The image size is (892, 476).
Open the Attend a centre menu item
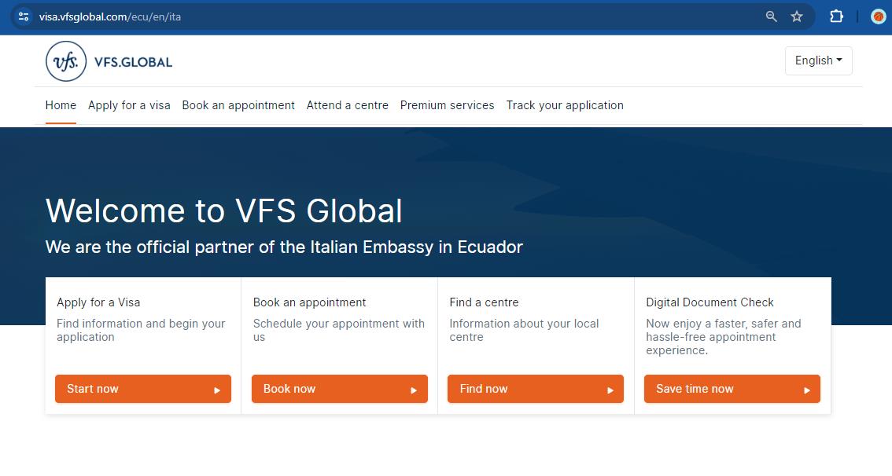coord(347,104)
